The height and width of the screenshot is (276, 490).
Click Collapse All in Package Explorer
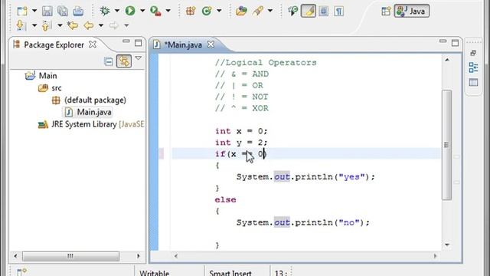tap(109, 61)
